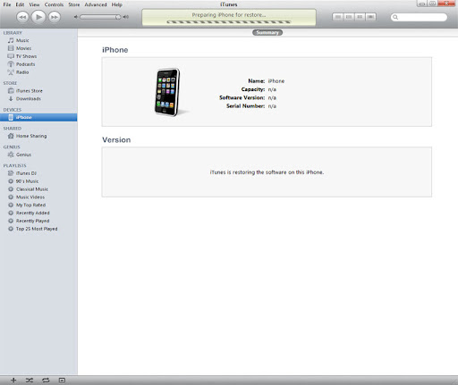The height and width of the screenshot is (385, 458).
Task: Click the 'Software Version:' label
Action: click(x=242, y=97)
